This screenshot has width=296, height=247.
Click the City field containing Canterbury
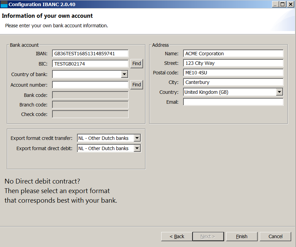(233, 82)
